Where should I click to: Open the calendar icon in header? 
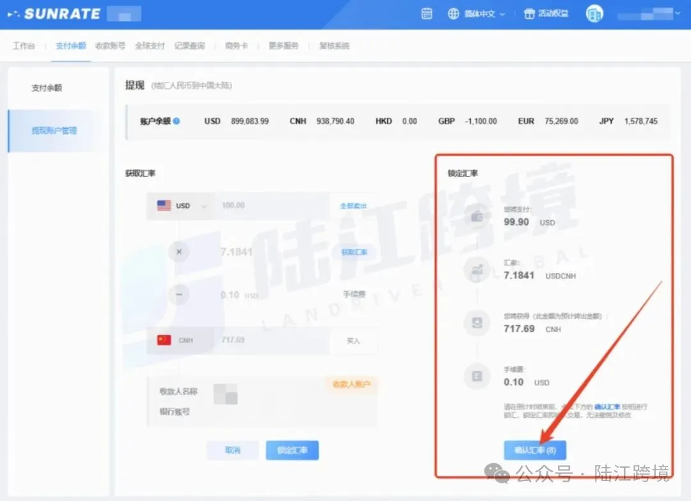tap(427, 13)
